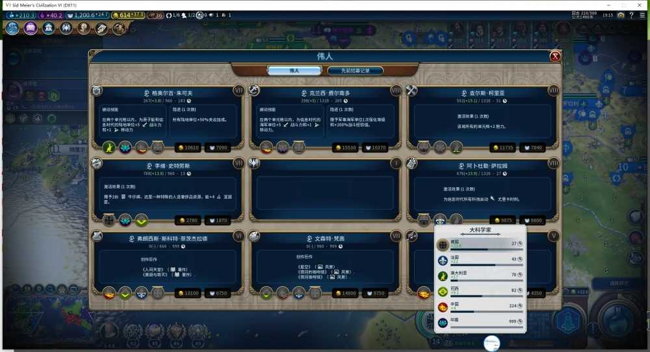The image size is (650, 352).
Task: Click Brazil icon under 文森特·梵高 card
Action: (266, 293)
